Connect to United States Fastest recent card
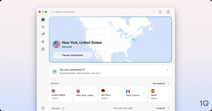This screenshot has height=111, width=212. point(61,95)
